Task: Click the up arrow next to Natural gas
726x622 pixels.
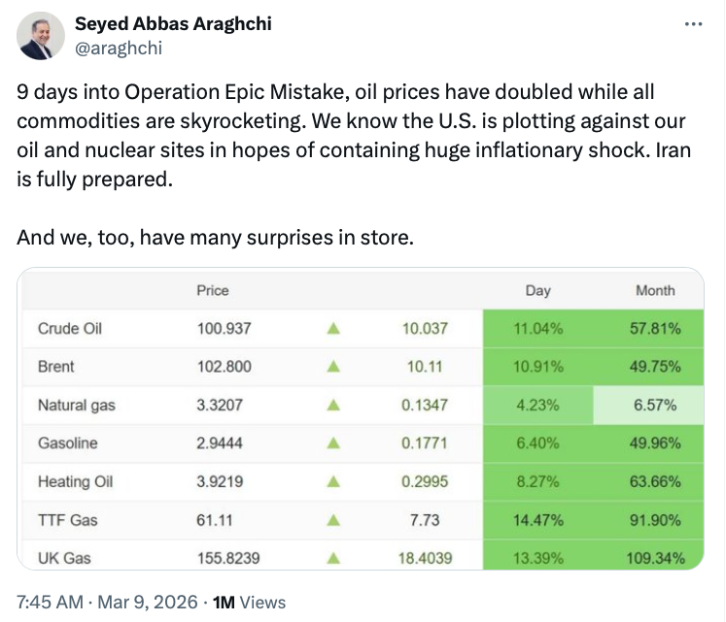Action: (333, 406)
